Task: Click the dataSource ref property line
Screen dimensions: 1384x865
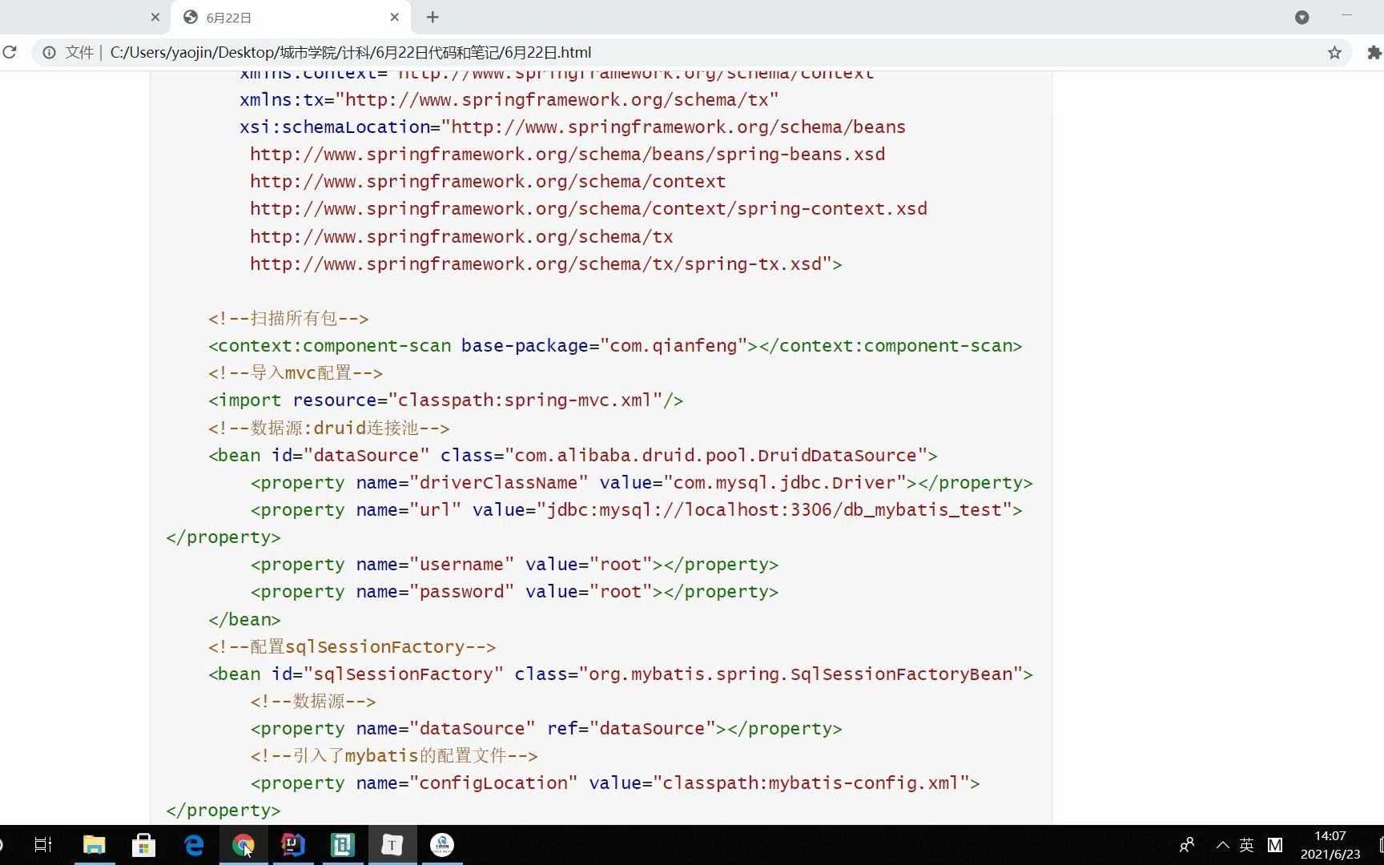Action: pos(546,729)
